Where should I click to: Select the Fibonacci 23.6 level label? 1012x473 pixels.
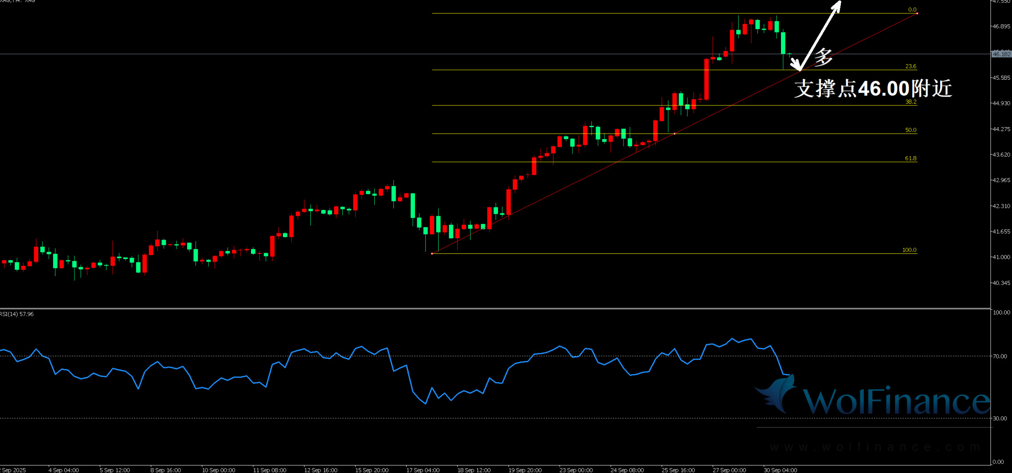910,66
